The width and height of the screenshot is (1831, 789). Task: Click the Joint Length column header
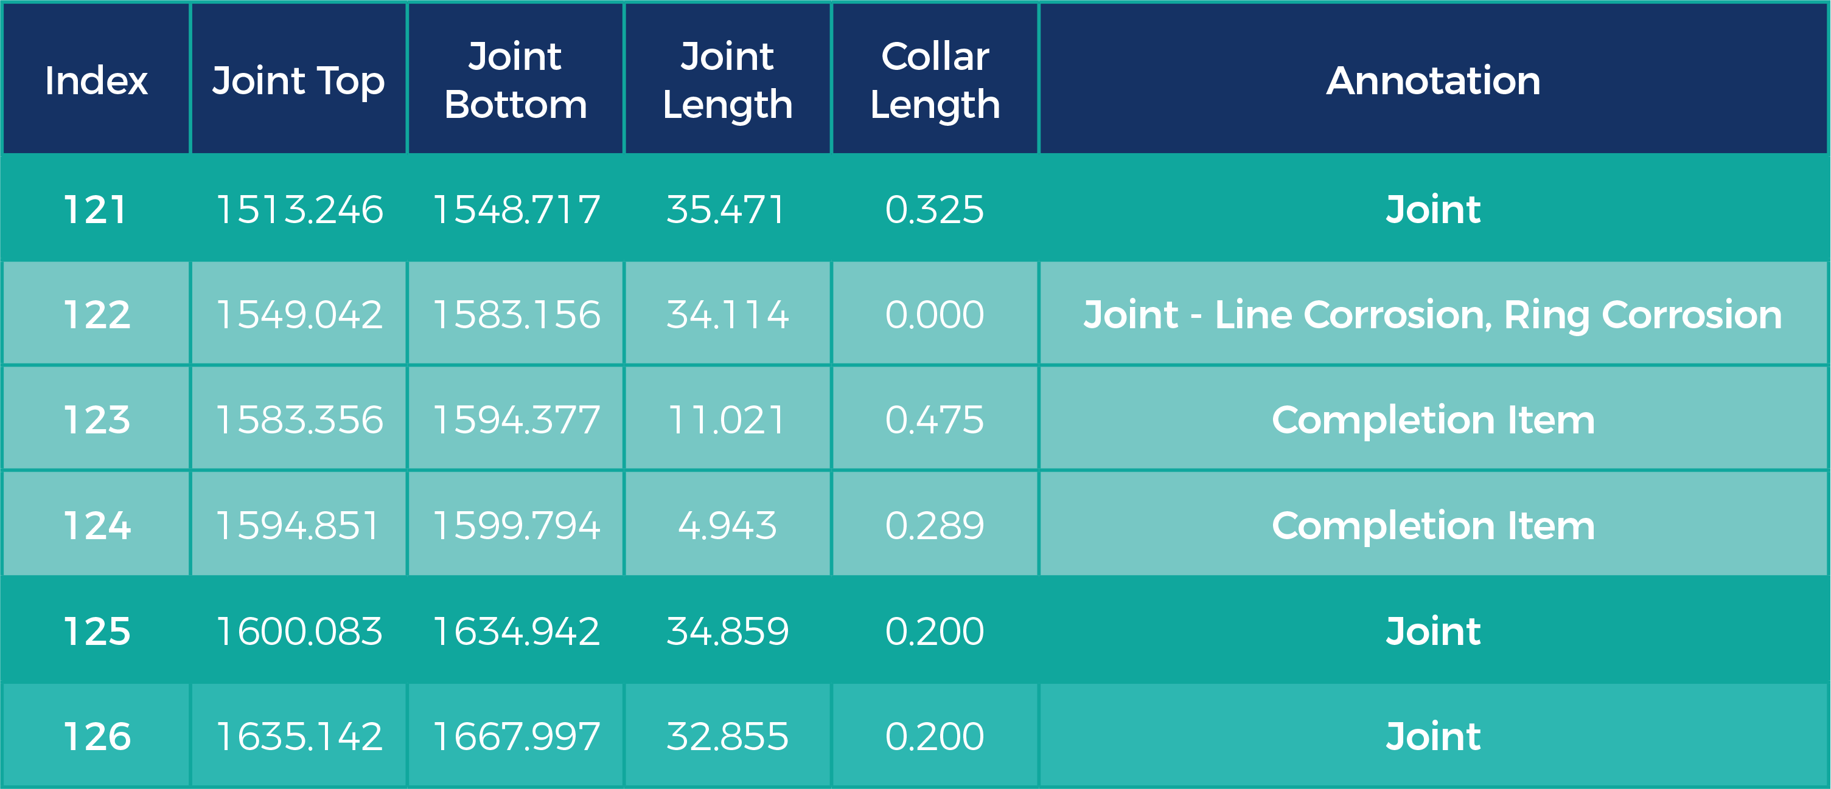click(727, 80)
